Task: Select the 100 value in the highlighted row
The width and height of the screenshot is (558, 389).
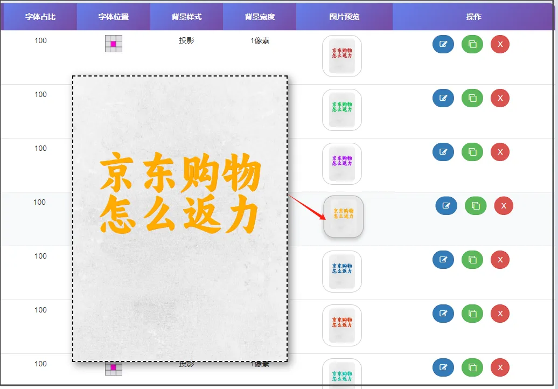Action: click(39, 202)
